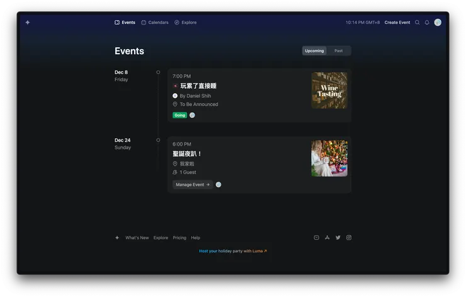Click guest avatar next to Manage Event
Viewport: 466px width, 297px height.
pos(219,185)
